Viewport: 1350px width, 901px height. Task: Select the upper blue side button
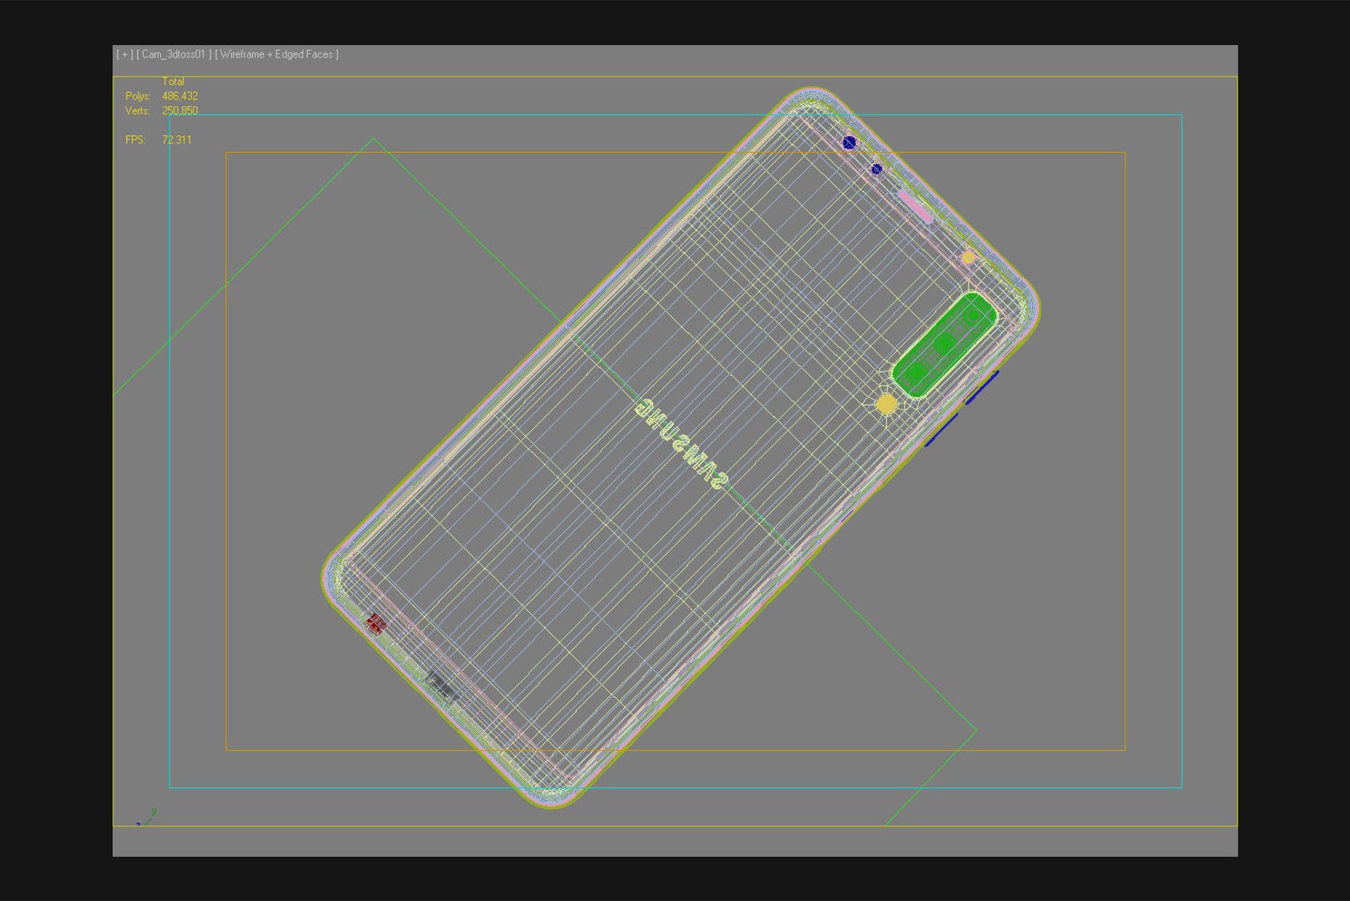(x=982, y=388)
